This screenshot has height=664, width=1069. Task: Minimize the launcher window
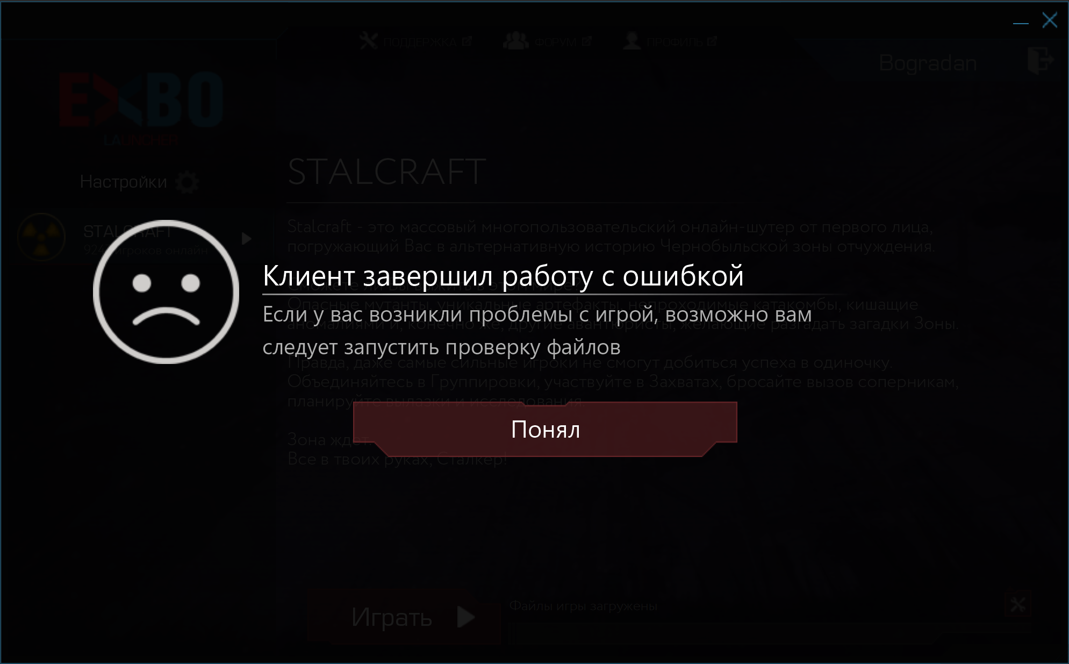point(1021,23)
